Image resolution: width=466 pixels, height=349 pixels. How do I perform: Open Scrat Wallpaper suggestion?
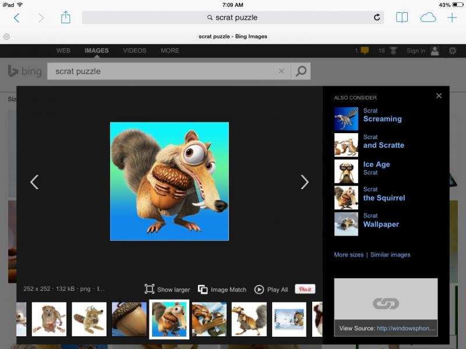[381, 220]
